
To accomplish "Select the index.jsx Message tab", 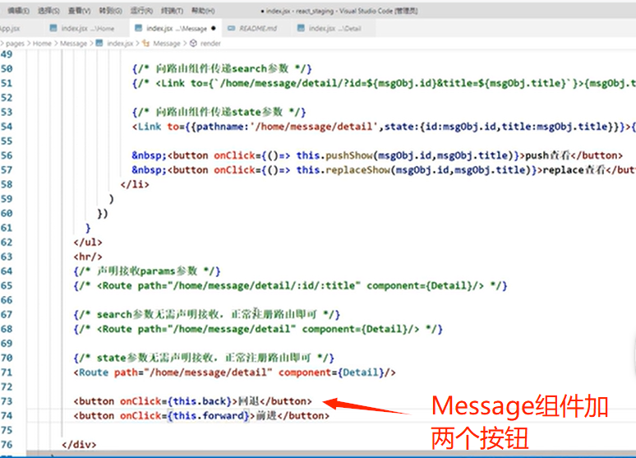I will (x=177, y=29).
